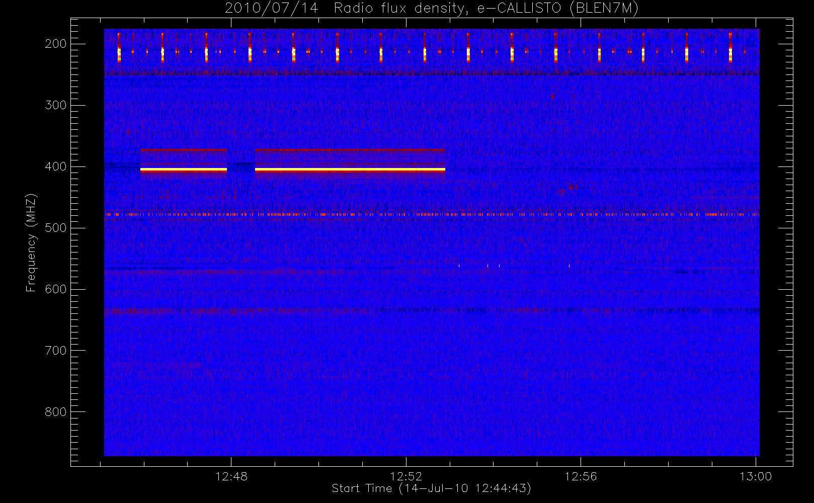Screen dimensions: 814x503
Task: Select the 800 frequency tick label
Action: point(56,412)
